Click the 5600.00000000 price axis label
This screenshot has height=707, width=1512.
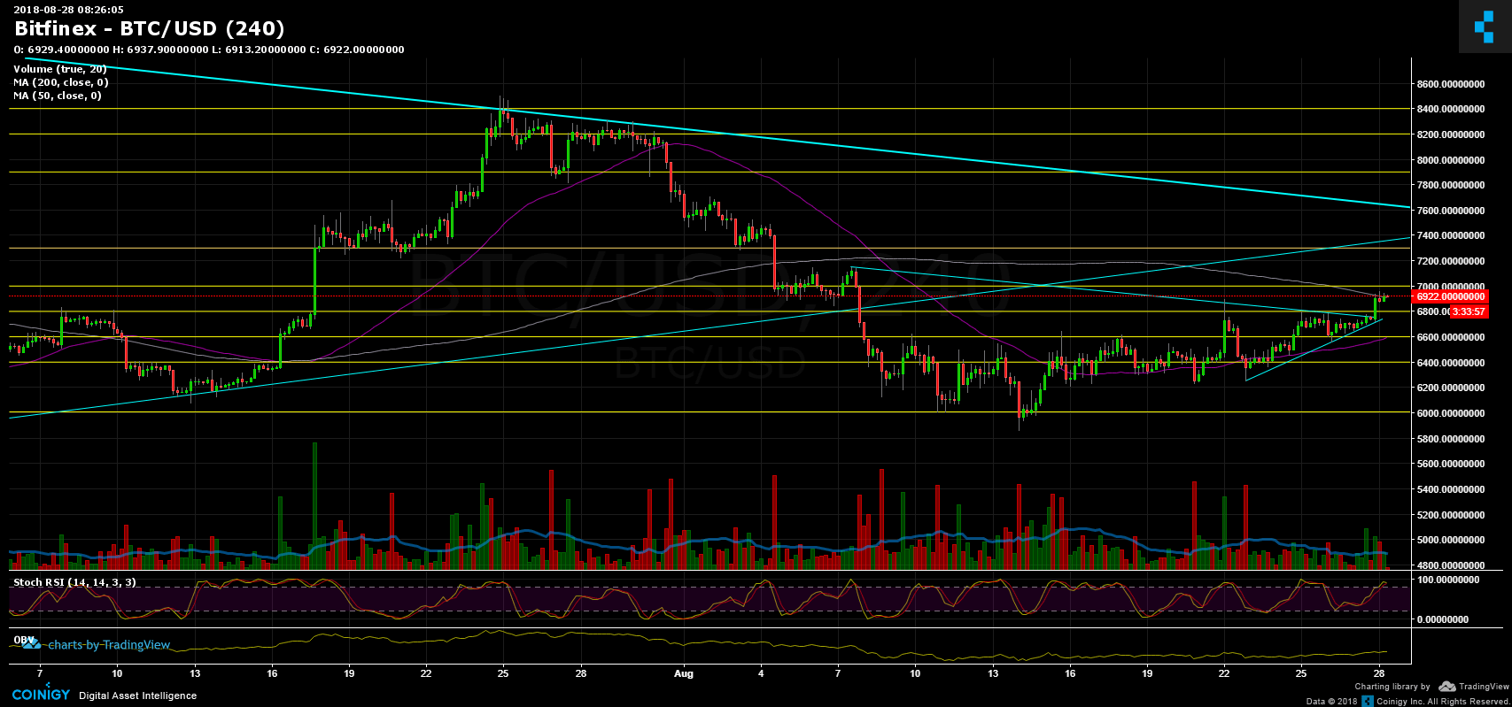[1450, 465]
